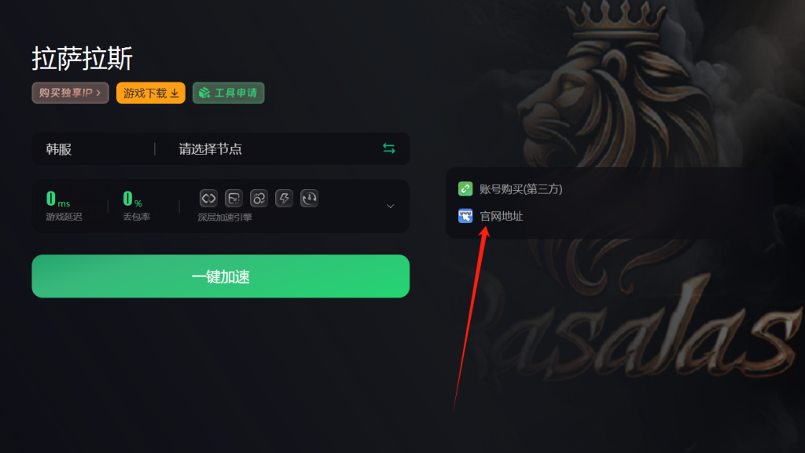Click the green link icon for 账号购买
Image resolution: width=805 pixels, height=453 pixels.
coord(465,188)
